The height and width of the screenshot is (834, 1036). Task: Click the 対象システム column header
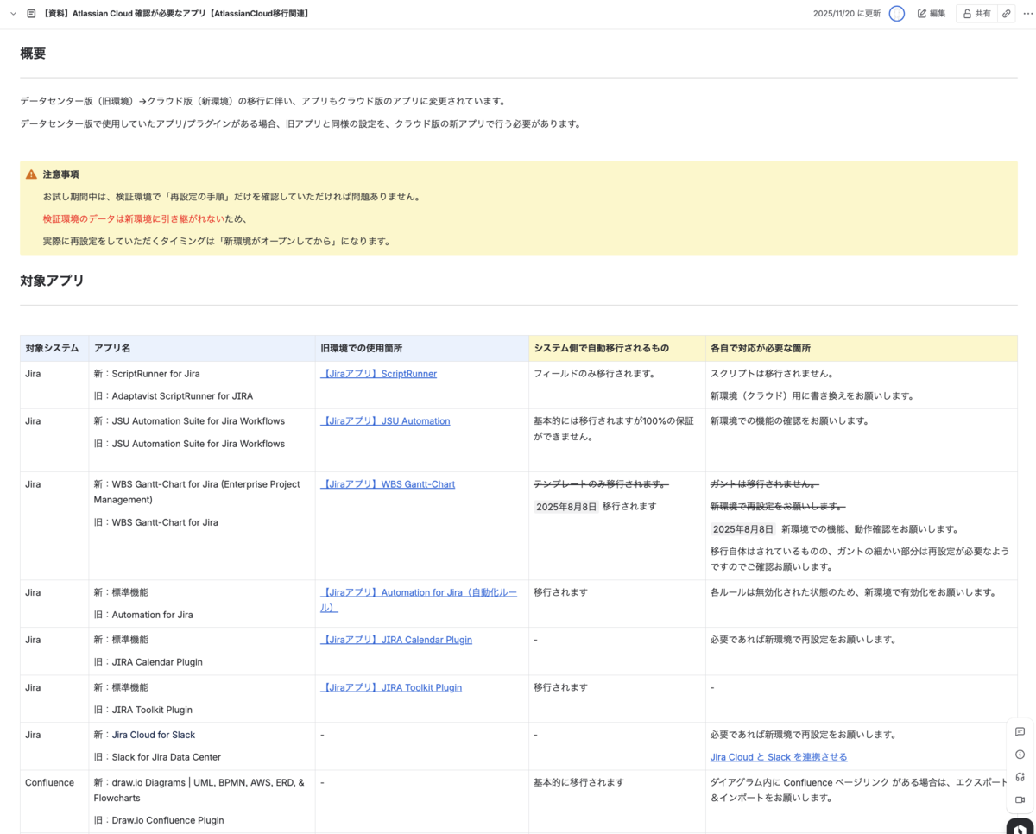tap(53, 348)
